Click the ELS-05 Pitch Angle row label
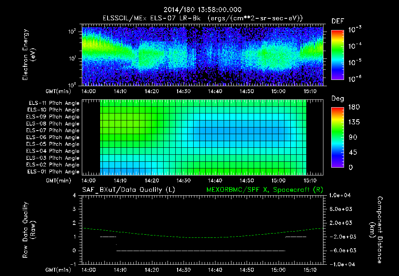The image size is (399, 276). (53, 144)
